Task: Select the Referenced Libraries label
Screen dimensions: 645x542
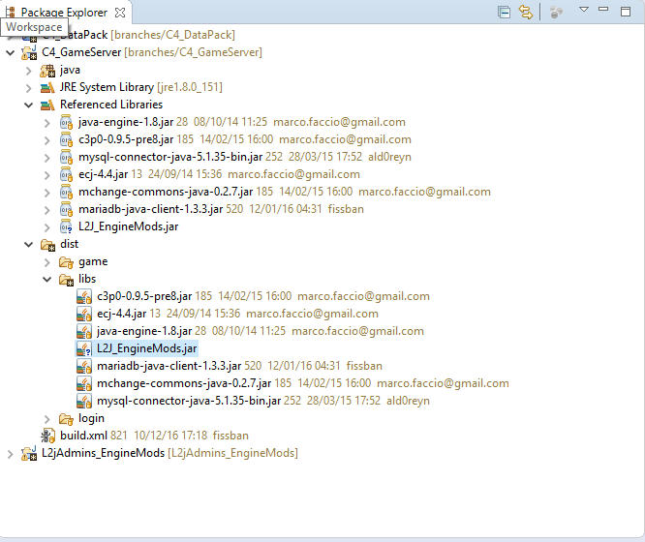Action: pos(111,105)
